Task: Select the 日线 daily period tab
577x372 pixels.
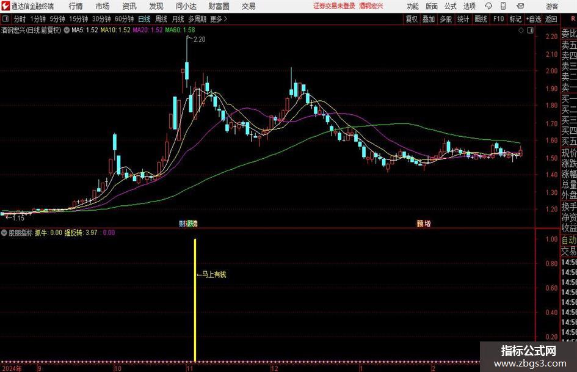Action: coord(144,19)
